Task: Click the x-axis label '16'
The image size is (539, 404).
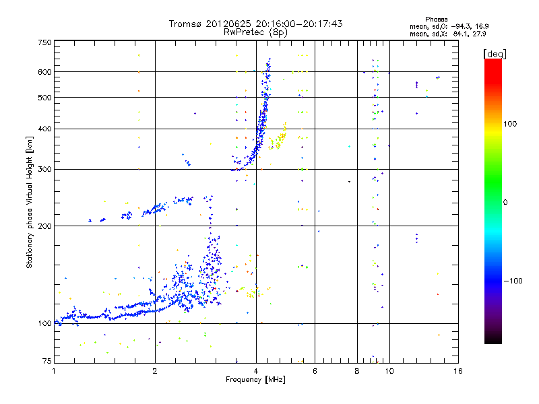Action: (458, 371)
